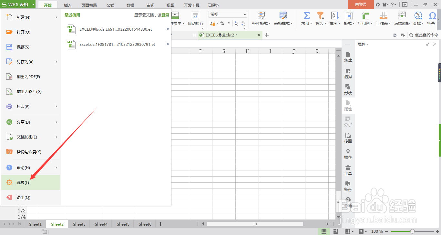Screen dimensions: 441x235
Task: Click the 点此查找命令 search box
Action: click(x=424, y=35)
